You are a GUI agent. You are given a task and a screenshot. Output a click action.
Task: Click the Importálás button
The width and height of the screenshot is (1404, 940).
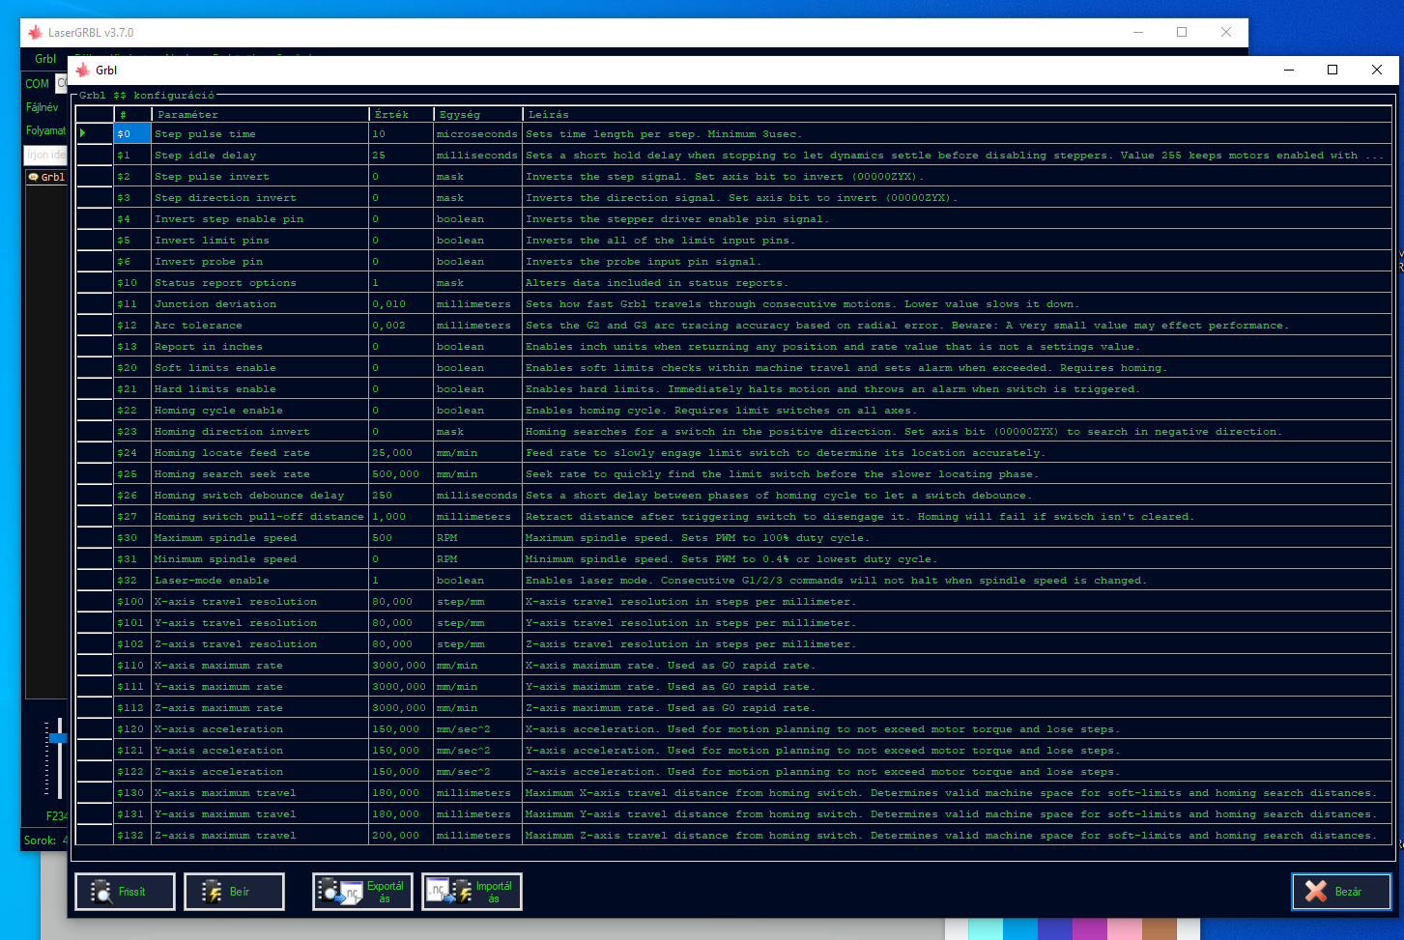tap(472, 892)
